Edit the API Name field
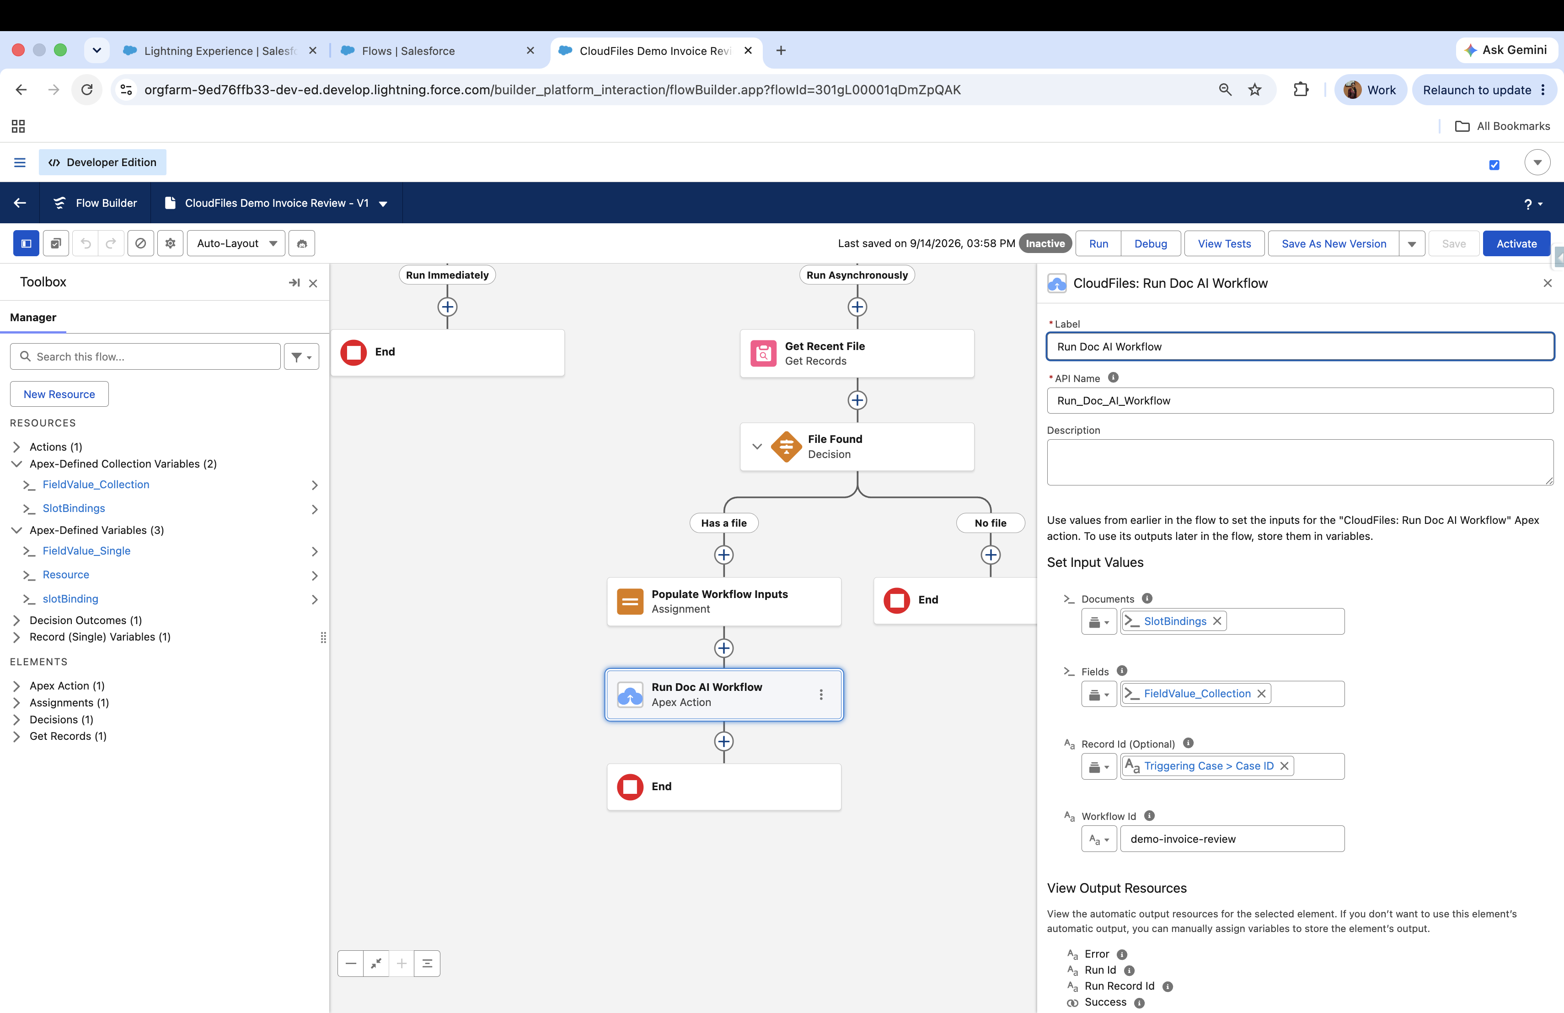This screenshot has height=1013, width=1564. [1300, 400]
